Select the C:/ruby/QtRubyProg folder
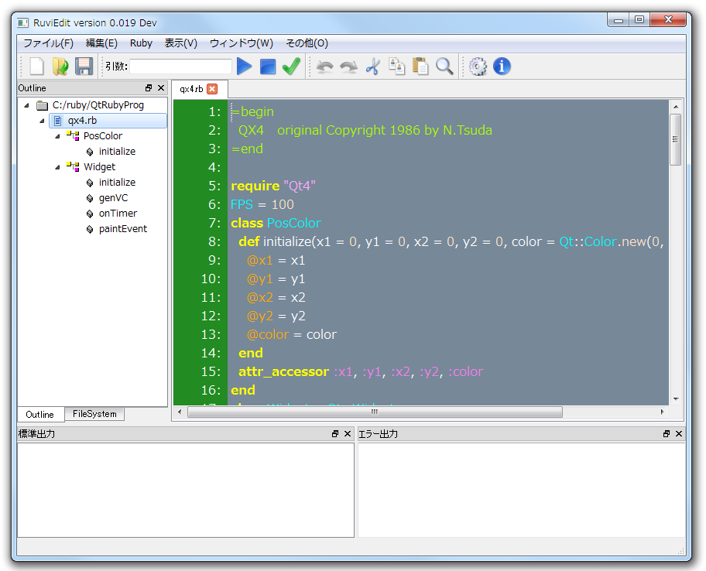 pyautogui.click(x=98, y=105)
